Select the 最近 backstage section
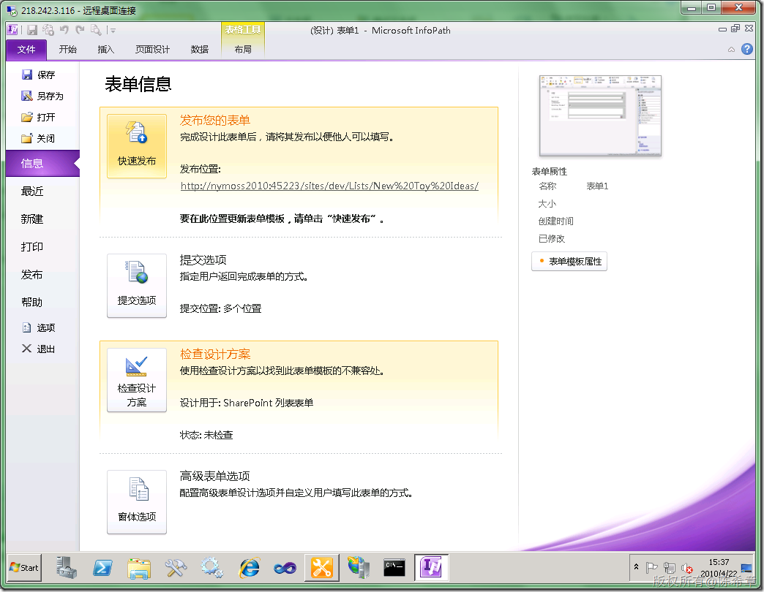The height and width of the screenshot is (592, 764). tap(32, 191)
